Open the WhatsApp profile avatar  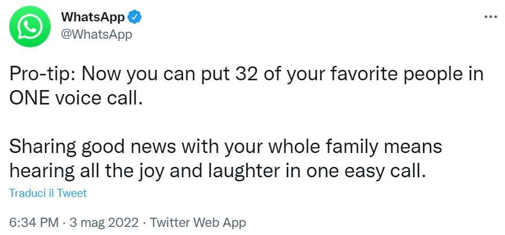[x=30, y=27]
